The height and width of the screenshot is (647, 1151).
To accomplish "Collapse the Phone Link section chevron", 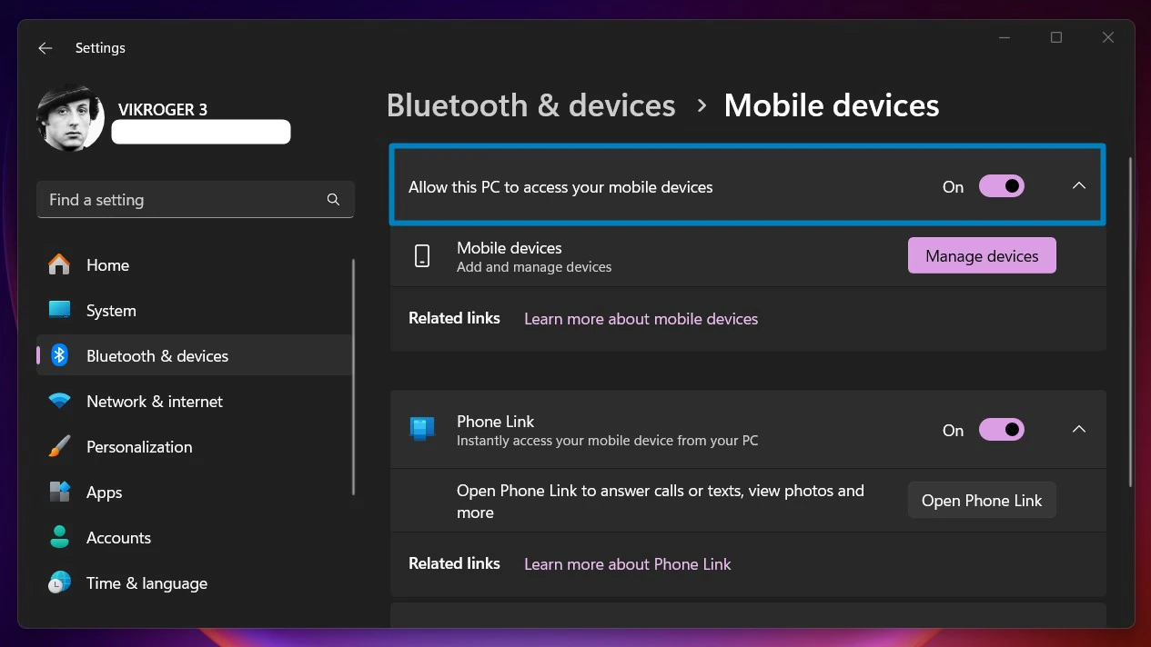I will [x=1079, y=429].
